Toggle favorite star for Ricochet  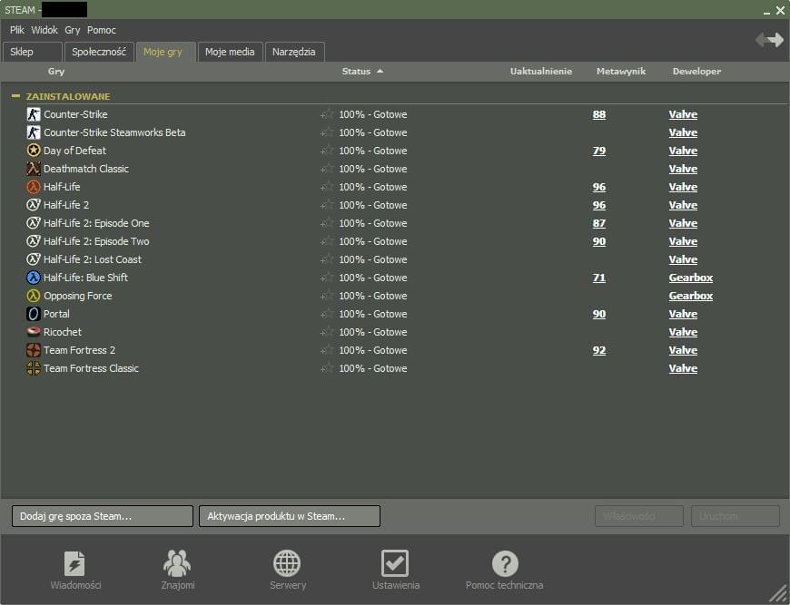(x=327, y=332)
